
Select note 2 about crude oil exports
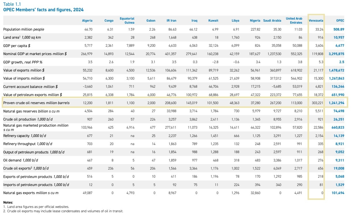tap(63, 211)
